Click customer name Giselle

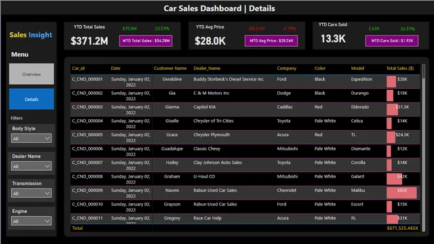172,121
